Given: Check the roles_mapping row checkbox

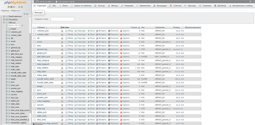Looking at the screenshot, I should point(34,101).
